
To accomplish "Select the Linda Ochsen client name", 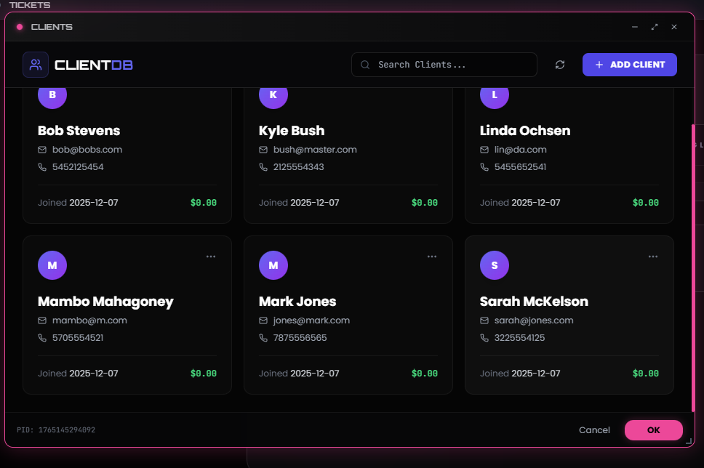I will (525, 131).
